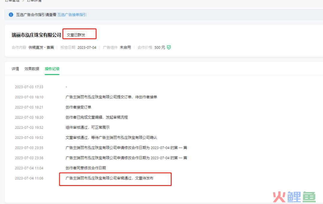Viewport: 323px width, 204px height.
Task: Click the 合作内容 label
Action: point(19,47)
